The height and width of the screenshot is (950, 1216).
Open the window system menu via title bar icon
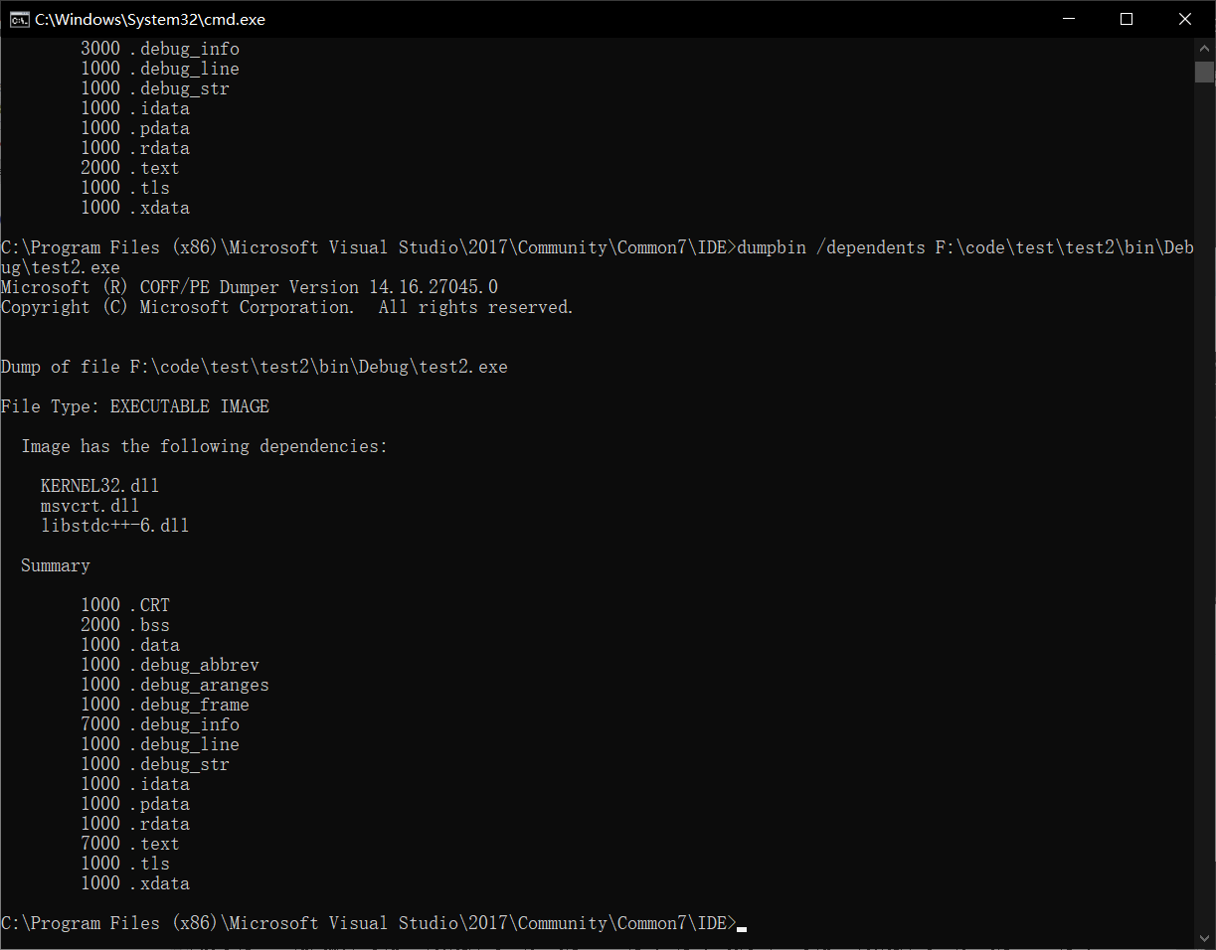coord(21,18)
